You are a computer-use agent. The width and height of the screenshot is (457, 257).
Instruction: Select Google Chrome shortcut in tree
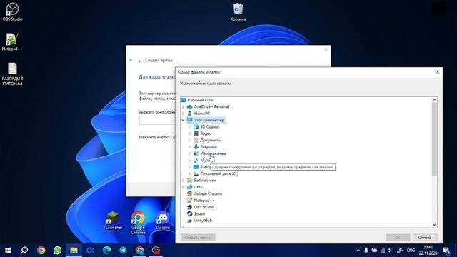[x=208, y=193]
